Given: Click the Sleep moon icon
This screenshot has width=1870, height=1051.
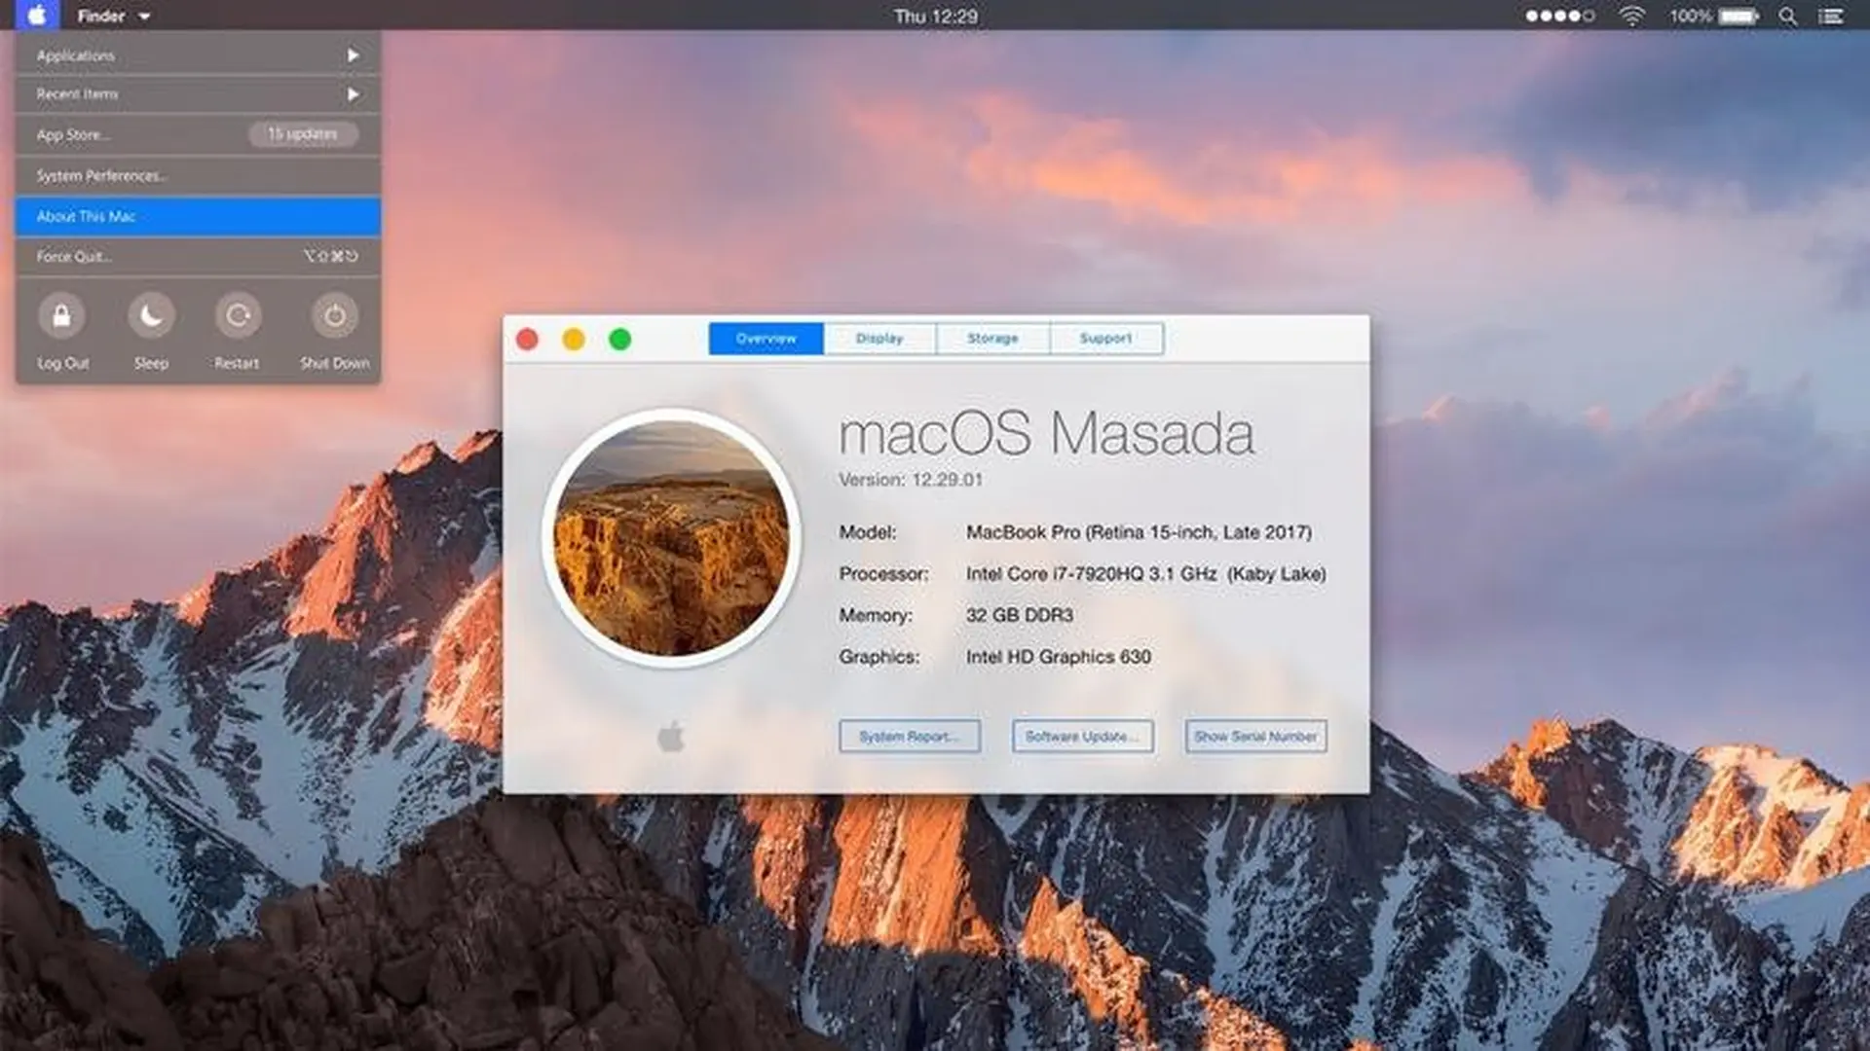Looking at the screenshot, I should (x=151, y=315).
